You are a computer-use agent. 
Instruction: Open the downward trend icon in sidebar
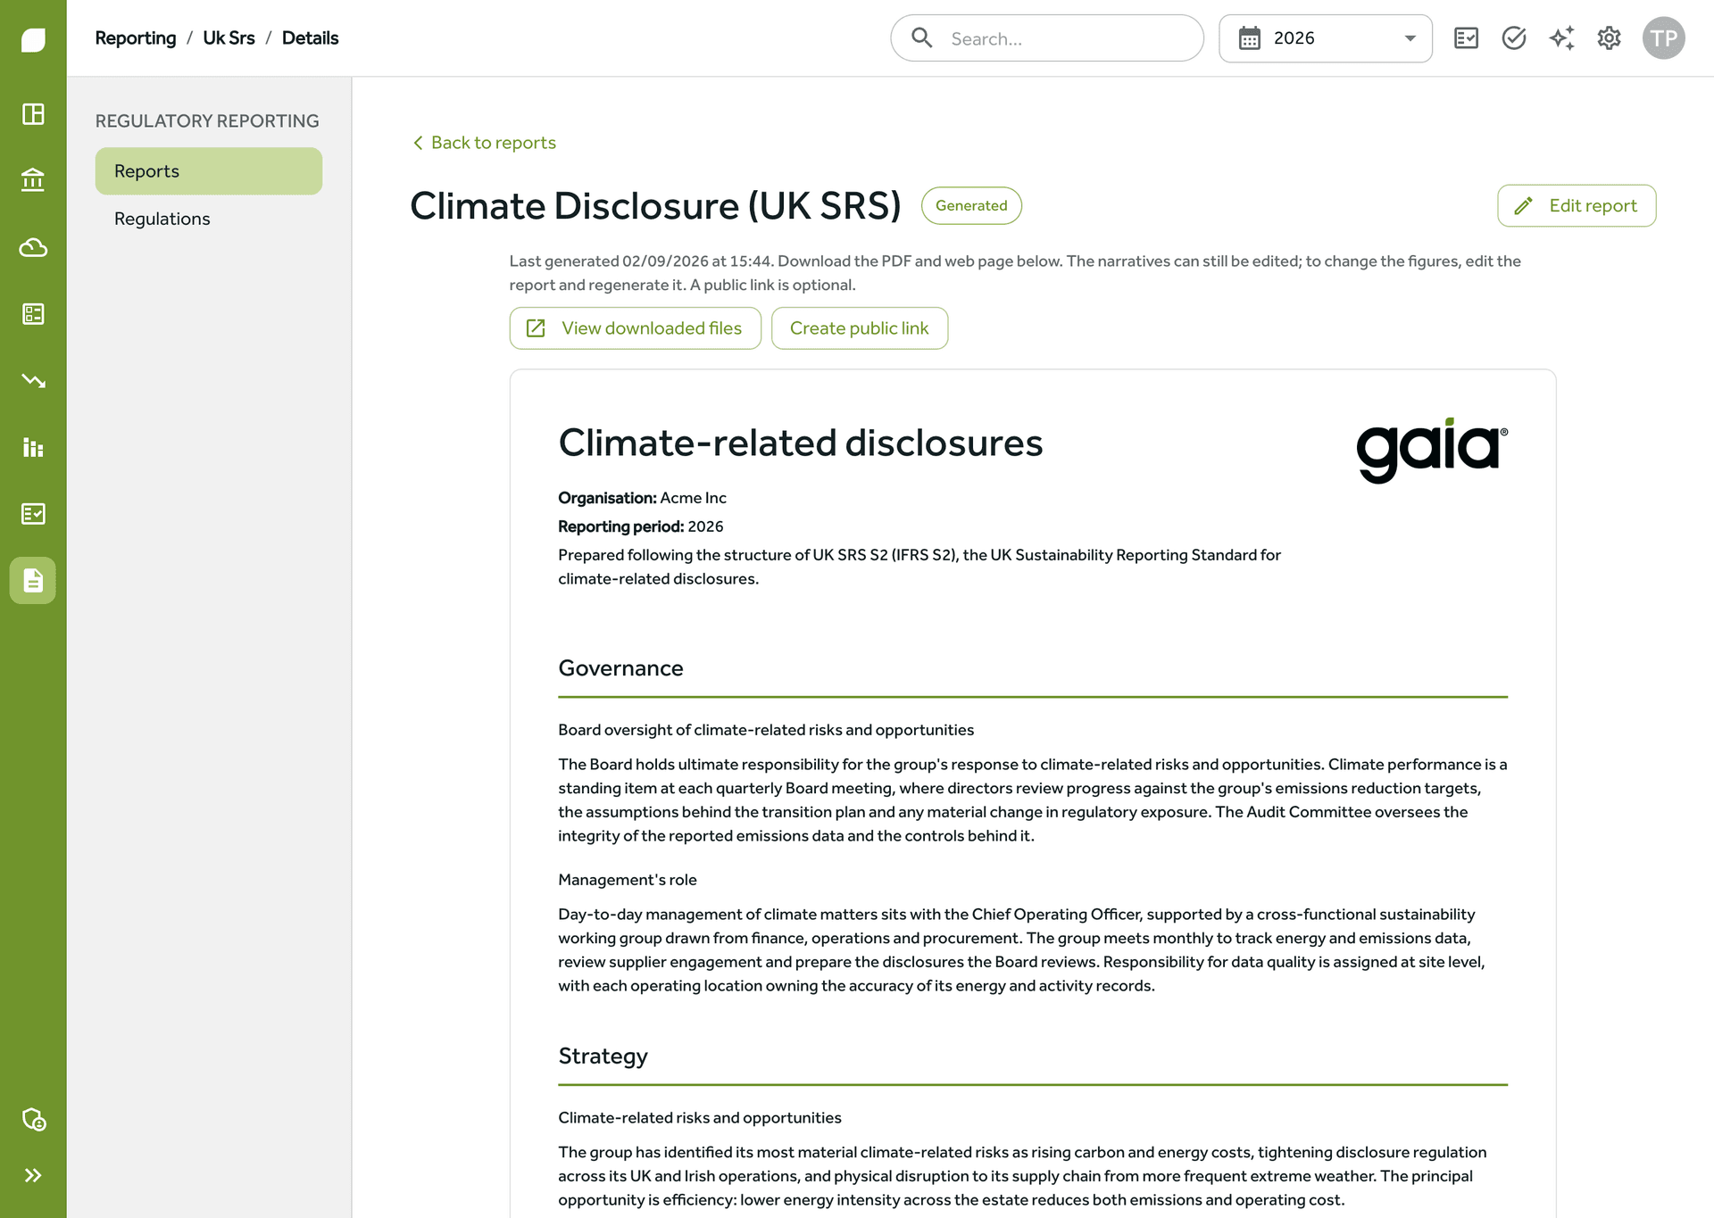33,381
